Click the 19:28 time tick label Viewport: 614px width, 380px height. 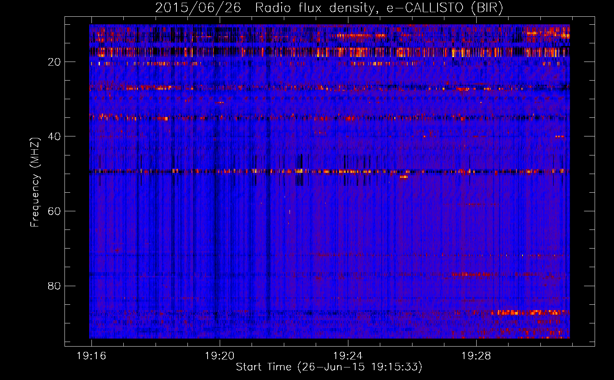(476, 356)
